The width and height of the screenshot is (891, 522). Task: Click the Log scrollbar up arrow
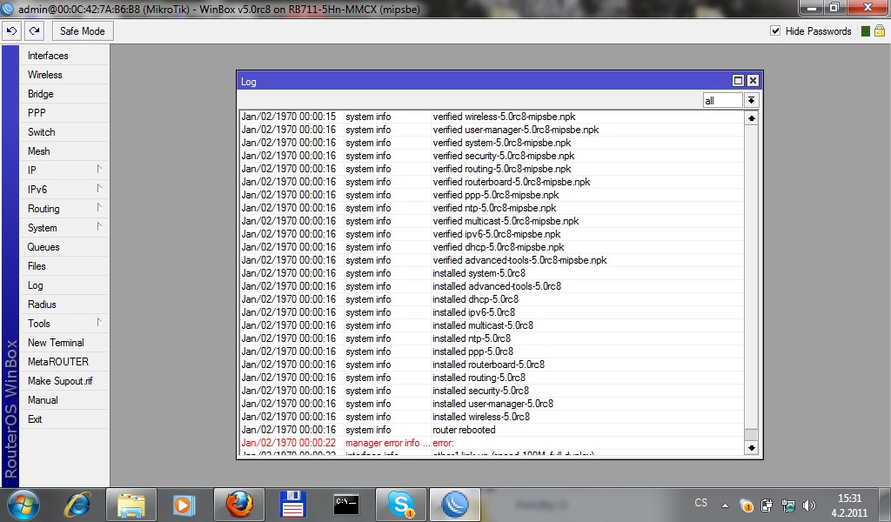pyautogui.click(x=751, y=118)
